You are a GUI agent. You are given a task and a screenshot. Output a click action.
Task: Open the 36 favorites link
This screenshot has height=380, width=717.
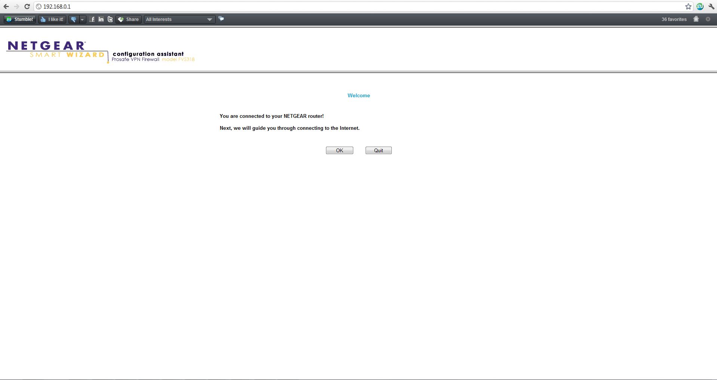click(674, 19)
